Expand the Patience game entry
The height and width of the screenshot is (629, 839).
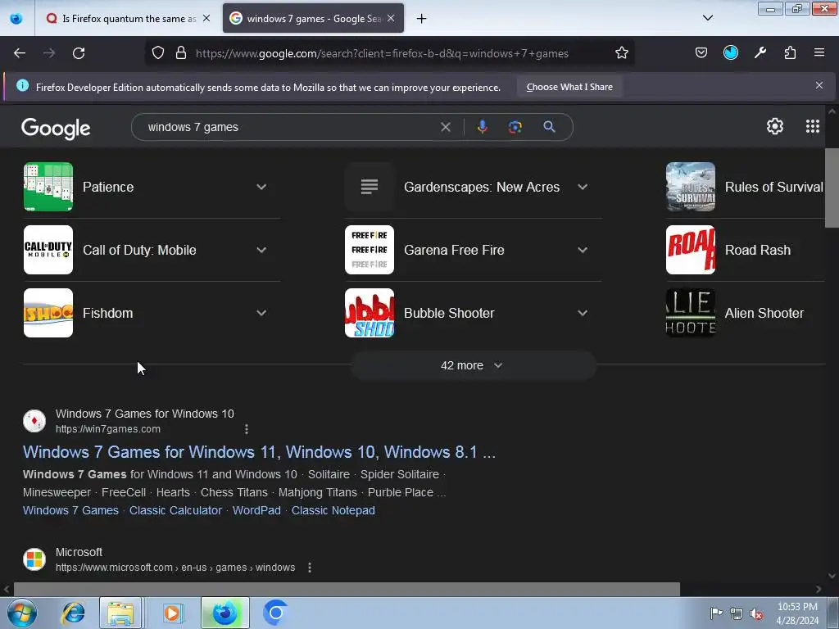point(261,187)
